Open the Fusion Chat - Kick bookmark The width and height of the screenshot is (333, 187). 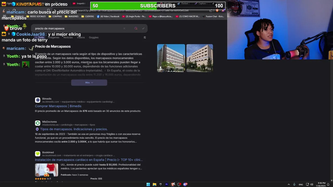(x=213, y=16)
